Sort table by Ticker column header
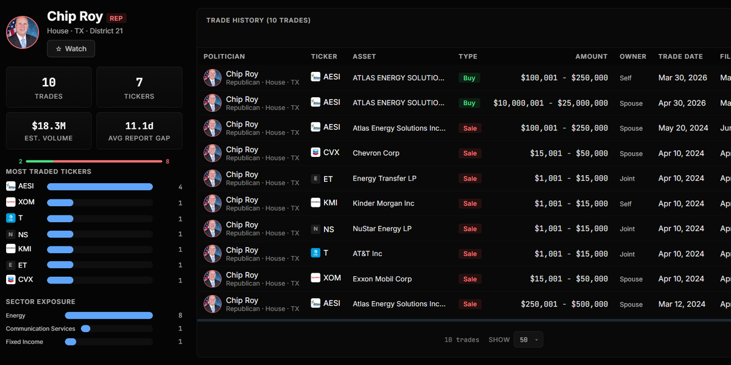This screenshot has height=365, width=731. [324, 57]
